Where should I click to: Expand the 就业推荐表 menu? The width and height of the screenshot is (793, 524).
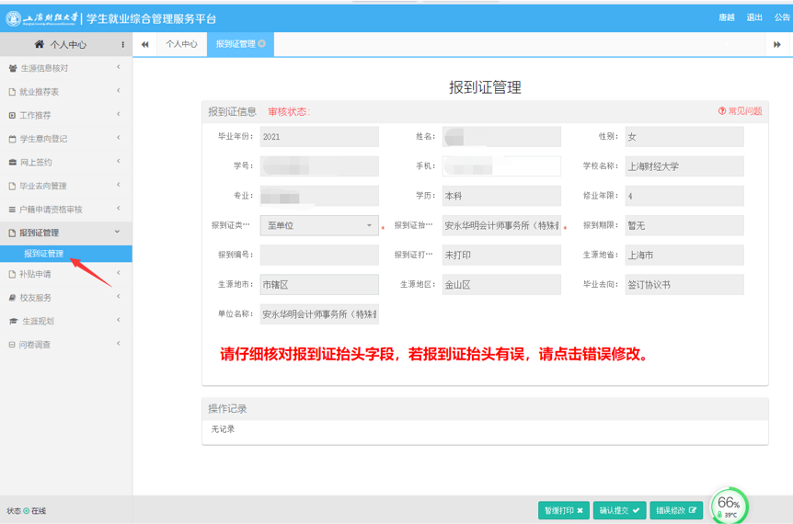coord(119,91)
